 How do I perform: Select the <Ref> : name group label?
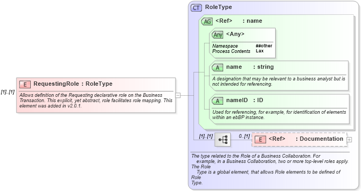[239, 21]
